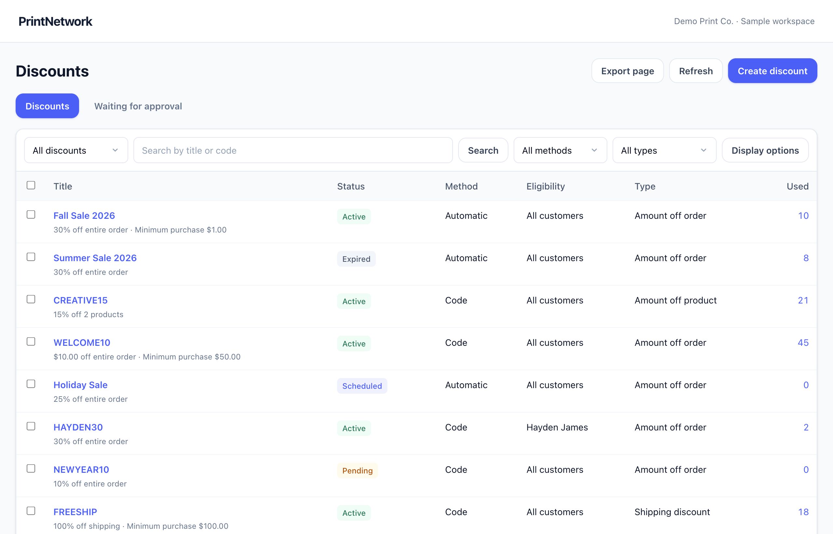Image resolution: width=833 pixels, height=534 pixels.
Task: Open the WELCOME10 discount link
Action: [x=82, y=343]
